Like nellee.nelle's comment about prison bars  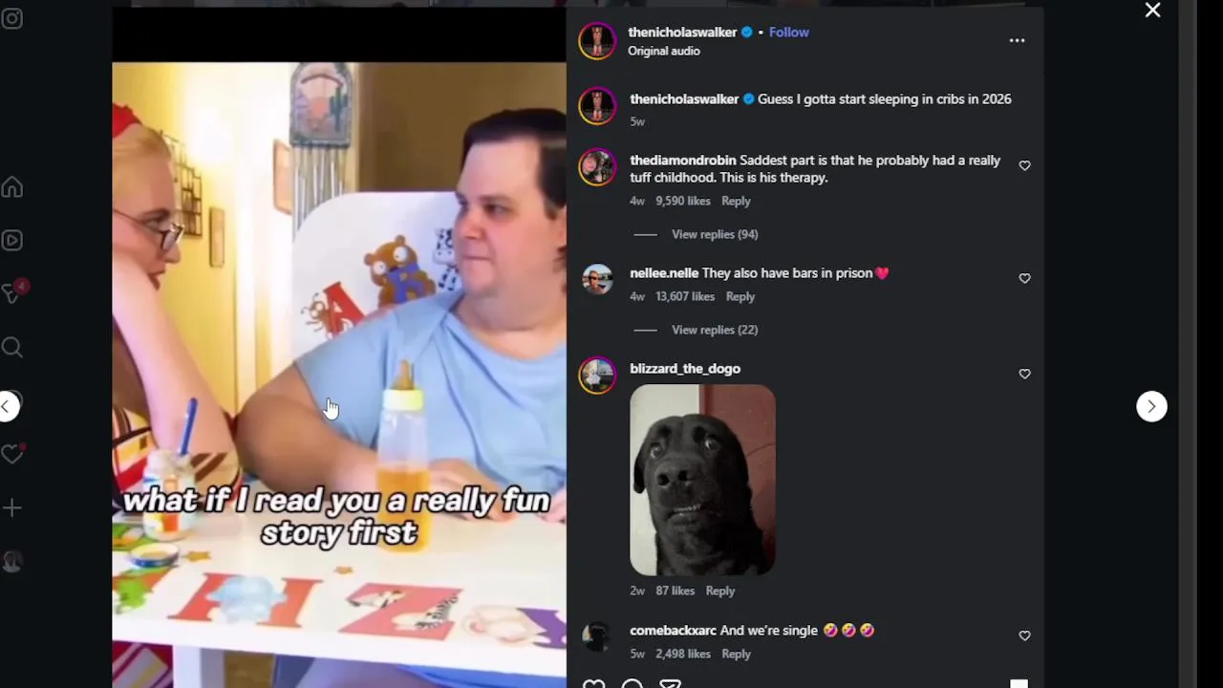[x=1024, y=278]
